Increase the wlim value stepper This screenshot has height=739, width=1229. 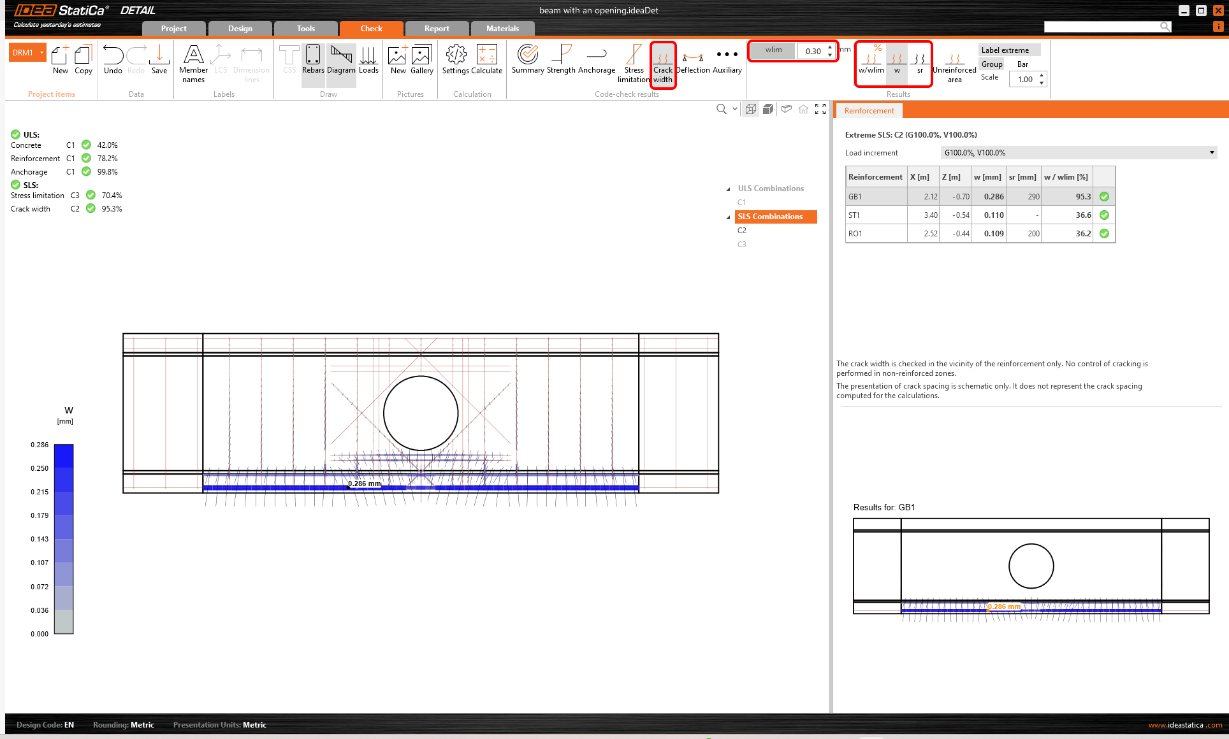tap(830, 47)
